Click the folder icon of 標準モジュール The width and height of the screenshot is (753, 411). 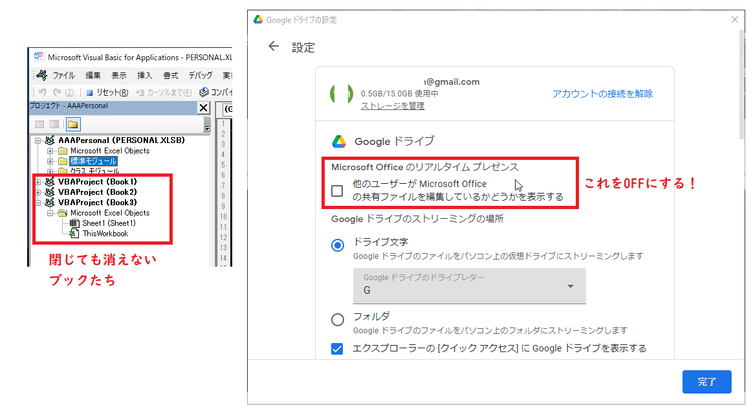click(63, 161)
